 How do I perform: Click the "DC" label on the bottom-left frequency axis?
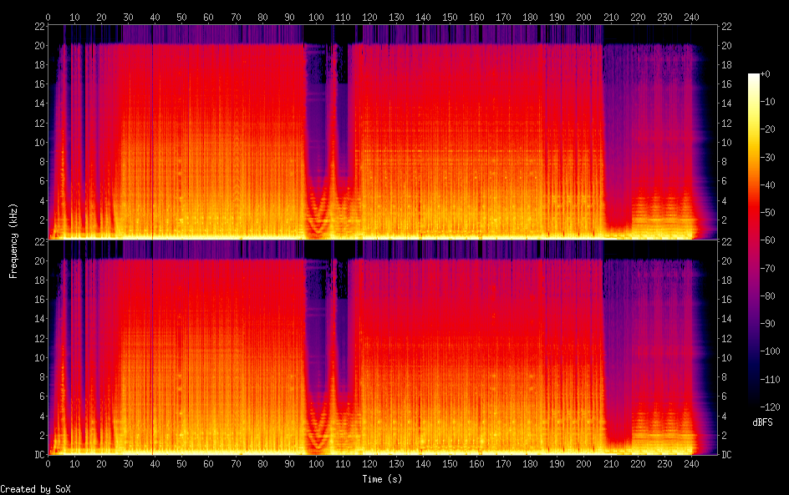39,455
